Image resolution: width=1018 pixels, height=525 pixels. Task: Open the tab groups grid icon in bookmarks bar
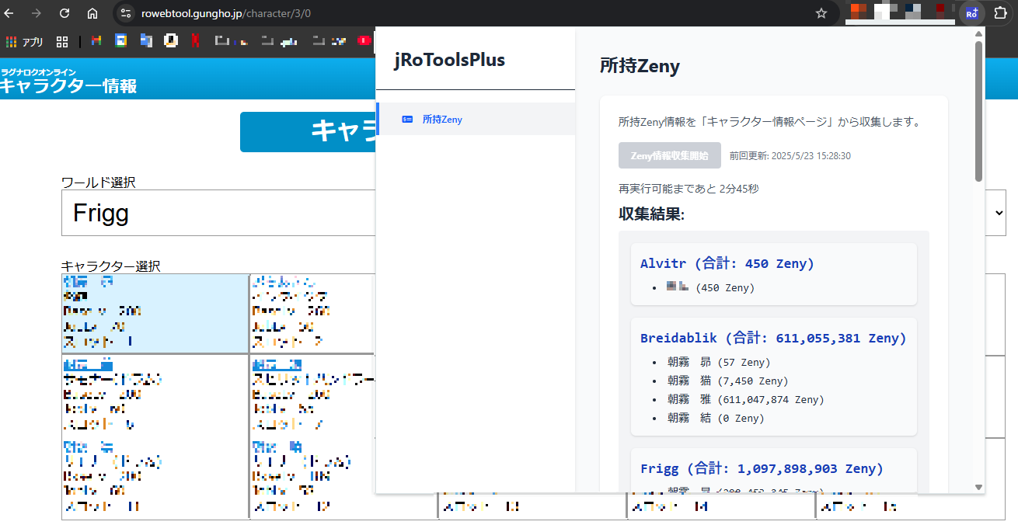click(x=62, y=41)
